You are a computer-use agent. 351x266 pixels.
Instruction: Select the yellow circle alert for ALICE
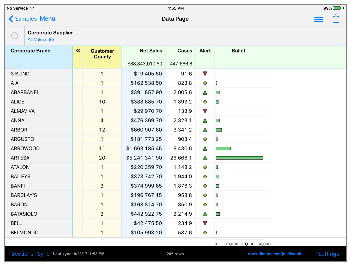205,102
